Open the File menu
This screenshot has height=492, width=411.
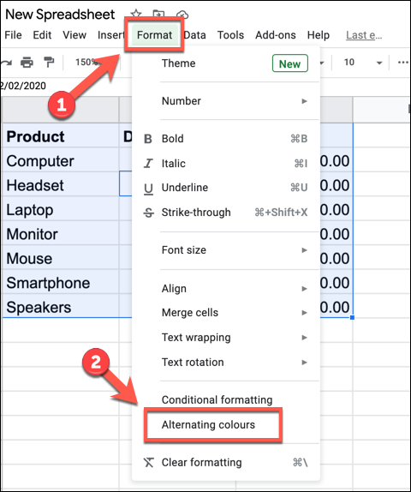pyautogui.click(x=13, y=35)
